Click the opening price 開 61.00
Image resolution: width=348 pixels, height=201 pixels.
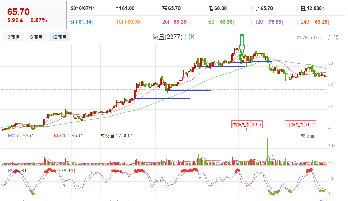point(125,8)
